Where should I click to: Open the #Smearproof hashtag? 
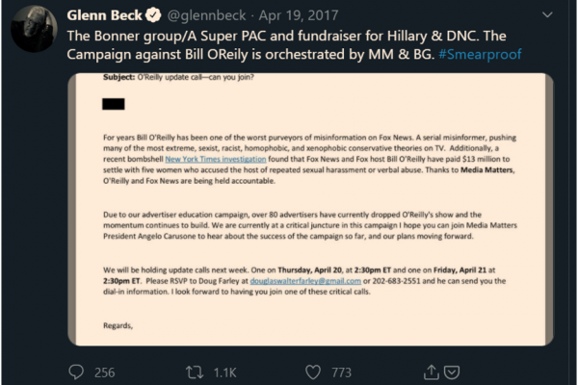click(x=480, y=54)
